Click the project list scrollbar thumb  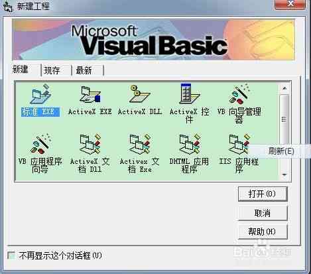(284, 119)
